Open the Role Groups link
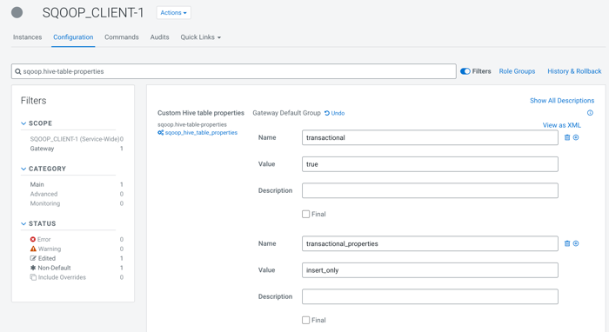Screen dimensions: 609x332 point(517,71)
